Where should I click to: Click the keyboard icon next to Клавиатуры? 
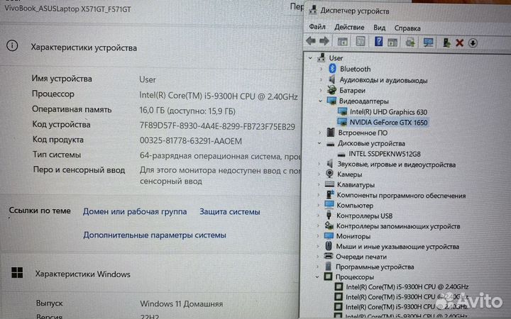pos(329,184)
